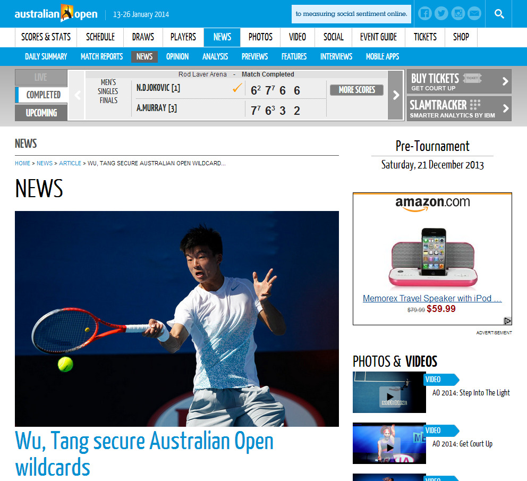Click the Wu, Tang wildcards headline

(144, 454)
